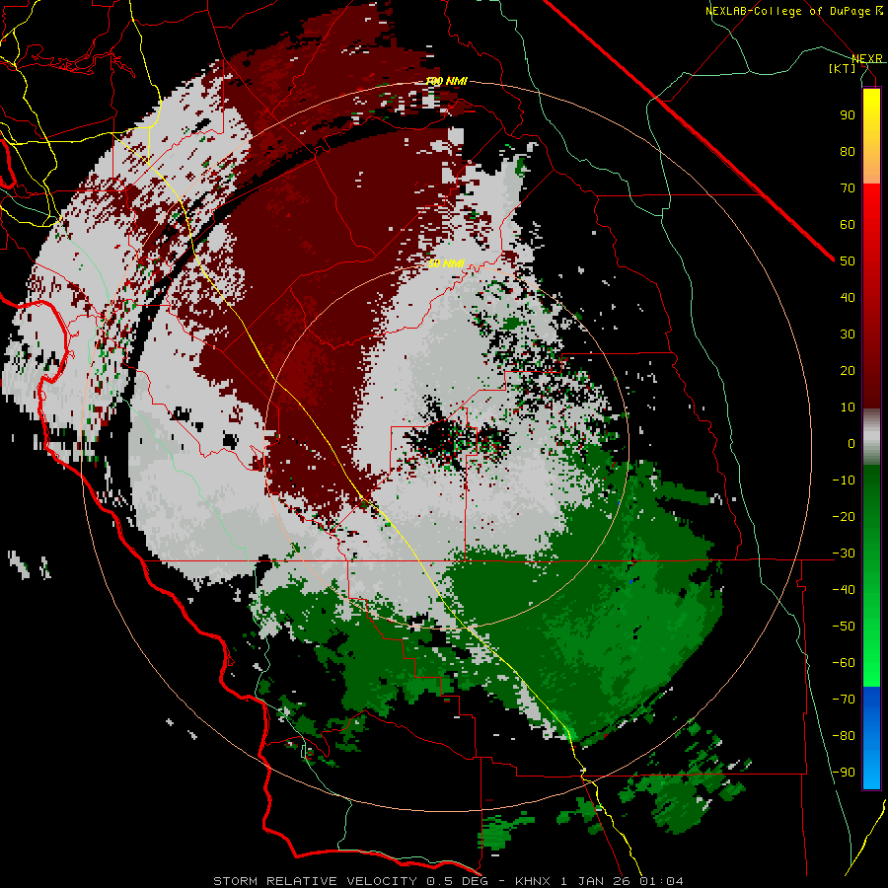Click the 50 NMI range ring label
888x888 pixels.
pos(446,263)
